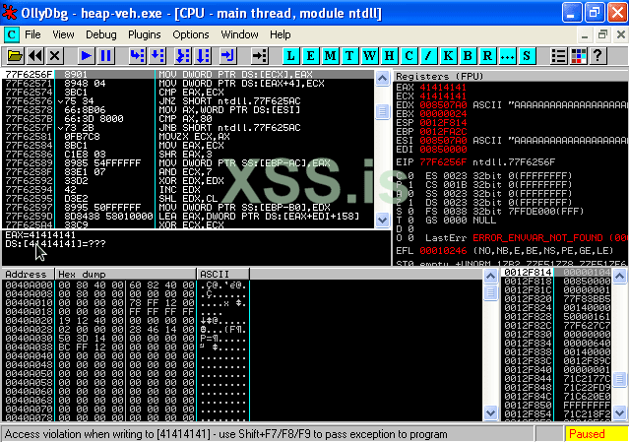Open the File menu
Screen dimensions: 629x442
pyautogui.click(x=32, y=34)
